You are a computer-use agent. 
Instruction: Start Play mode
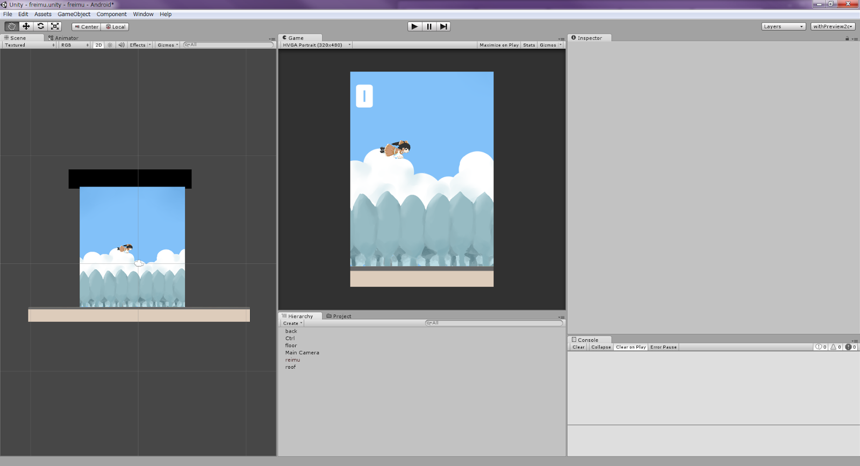pyautogui.click(x=414, y=26)
